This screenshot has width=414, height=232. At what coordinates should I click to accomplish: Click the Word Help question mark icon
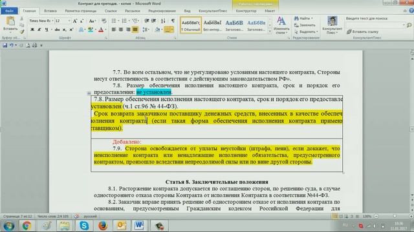(411, 11)
